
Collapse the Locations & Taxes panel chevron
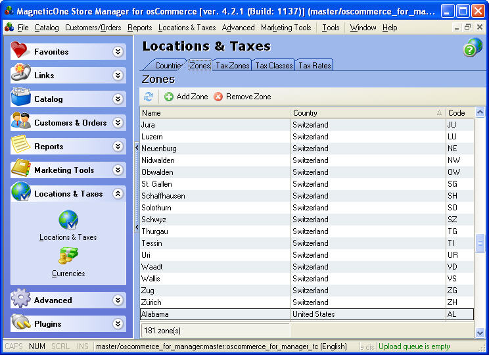coord(118,194)
